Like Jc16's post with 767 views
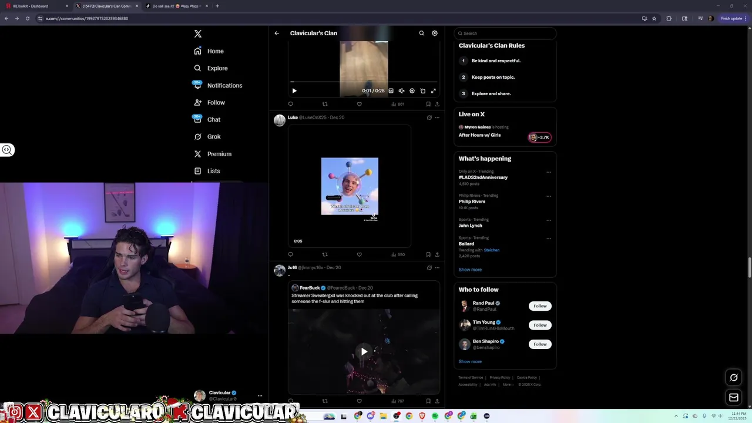 [360, 401]
